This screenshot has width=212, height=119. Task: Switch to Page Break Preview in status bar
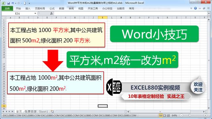(168, 115)
